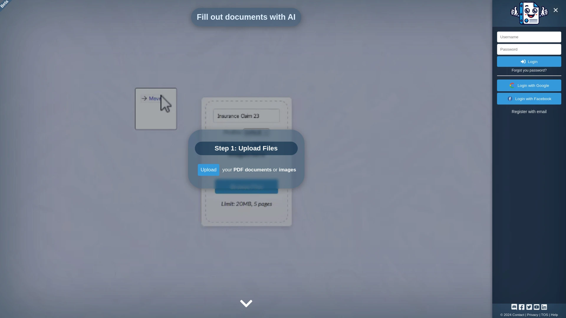The image size is (566, 318).
Task: Open the Privacy link in the footer
Action: [532, 315]
